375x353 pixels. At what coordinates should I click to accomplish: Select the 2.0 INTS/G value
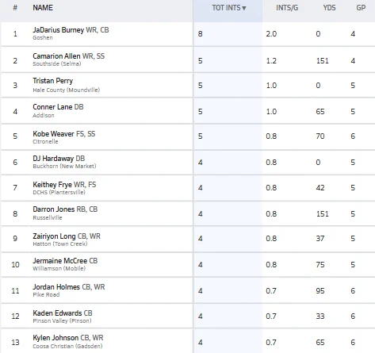[x=271, y=34]
